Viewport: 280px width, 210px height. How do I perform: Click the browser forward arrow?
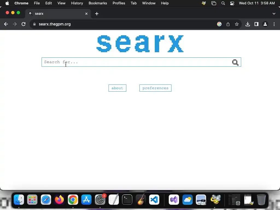[15, 24]
